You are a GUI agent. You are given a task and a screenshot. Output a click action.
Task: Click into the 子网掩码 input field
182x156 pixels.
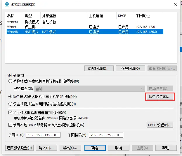106,135
